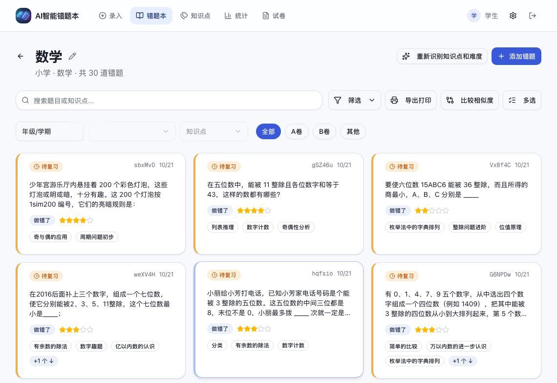Click the 万以内数的进一步认识 tag
The image size is (557, 383).
[458, 346]
